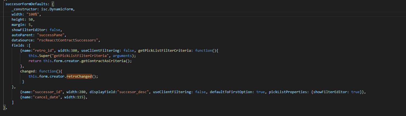Click the "100%" width string value
The width and height of the screenshot is (406, 116).
[33, 14]
